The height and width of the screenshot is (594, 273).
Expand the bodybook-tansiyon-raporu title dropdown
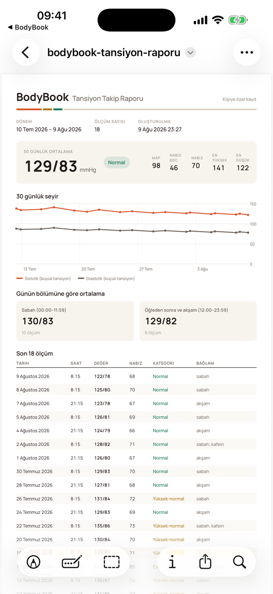click(191, 53)
